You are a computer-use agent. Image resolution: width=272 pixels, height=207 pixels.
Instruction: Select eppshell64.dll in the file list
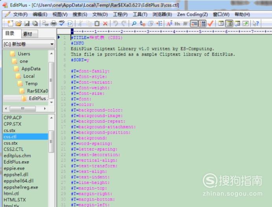18,181
